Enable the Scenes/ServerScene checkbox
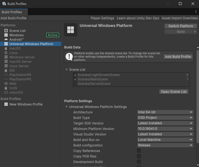 point(75,84)
